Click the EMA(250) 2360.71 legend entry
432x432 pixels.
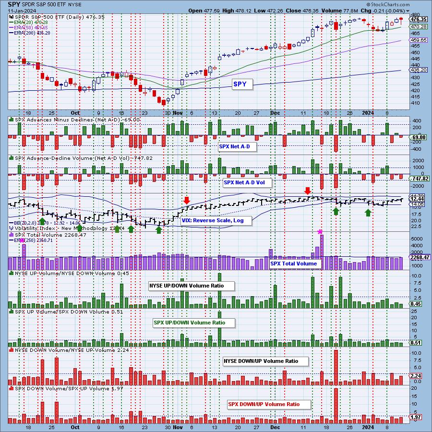(31, 240)
